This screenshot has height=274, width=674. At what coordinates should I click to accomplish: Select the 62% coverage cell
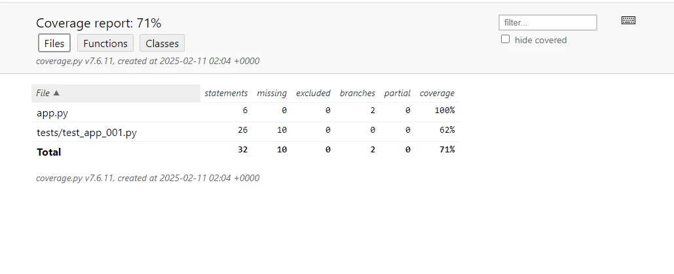point(445,129)
